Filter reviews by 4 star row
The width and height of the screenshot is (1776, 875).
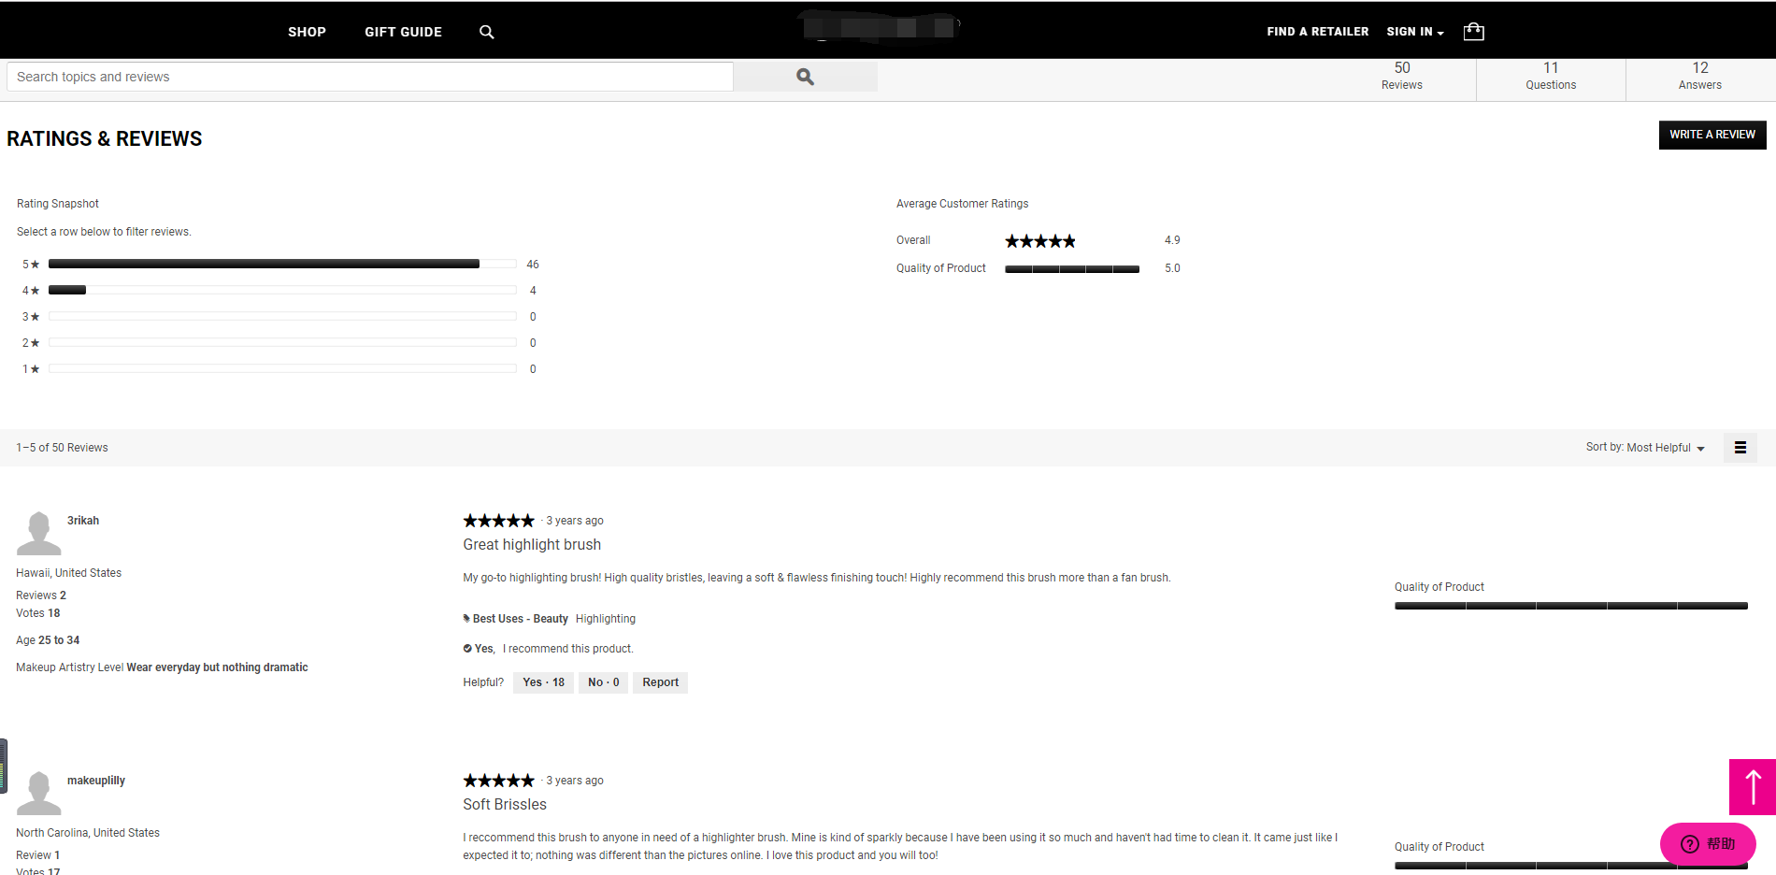(x=280, y=291)
